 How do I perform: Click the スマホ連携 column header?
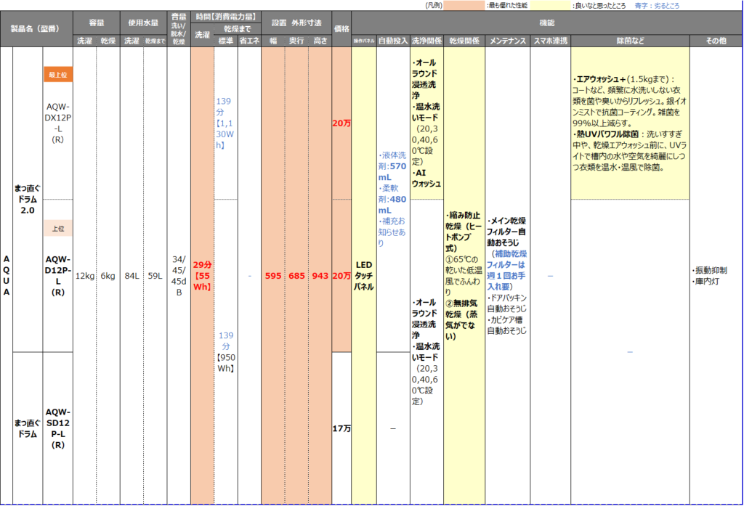[550, 41]
